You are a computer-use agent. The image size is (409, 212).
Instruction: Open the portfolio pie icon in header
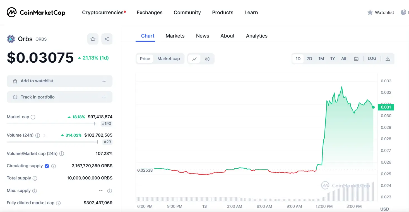pyautogui.click(x=403, y=12)
